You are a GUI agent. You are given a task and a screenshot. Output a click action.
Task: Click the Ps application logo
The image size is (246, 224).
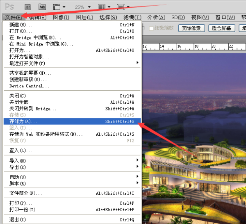9,7
